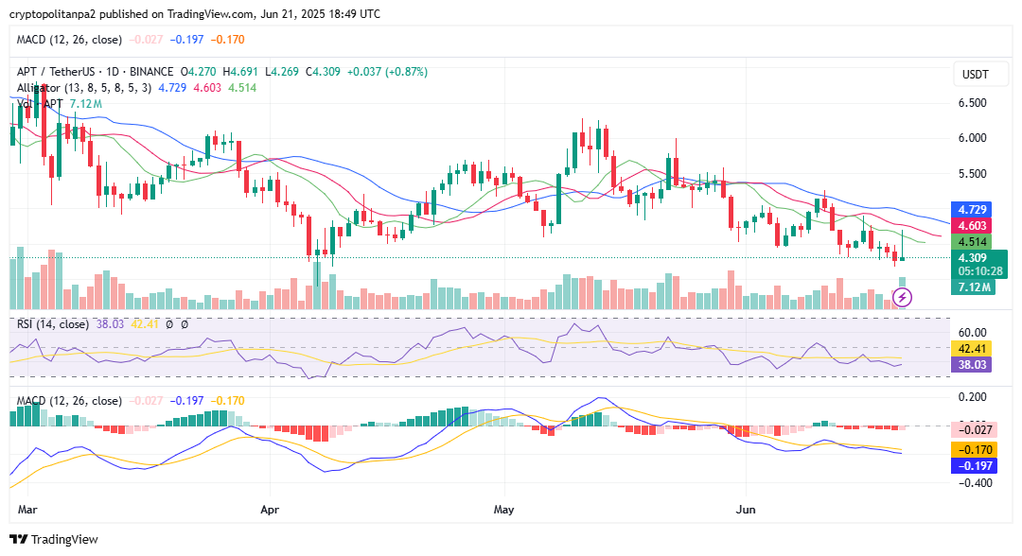The image size is (1022, 556).
Task: Open the USDT currency selector
Action: (975, 75)
